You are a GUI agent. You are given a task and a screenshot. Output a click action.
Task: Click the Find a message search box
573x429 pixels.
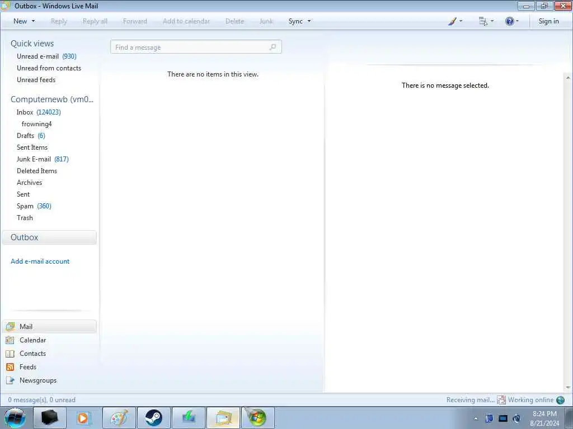196,47
